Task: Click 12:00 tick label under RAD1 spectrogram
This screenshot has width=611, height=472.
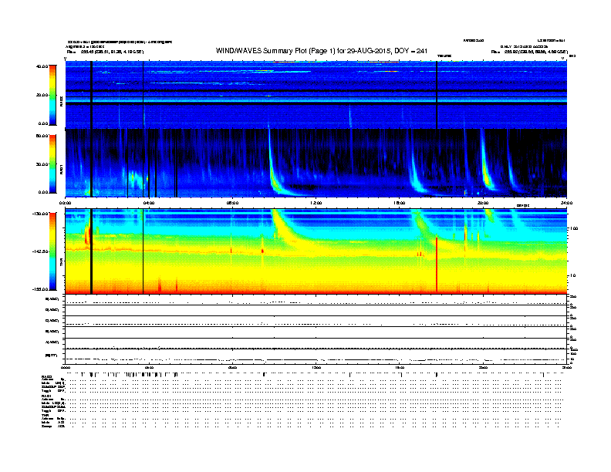Action: tap(316, 203)
